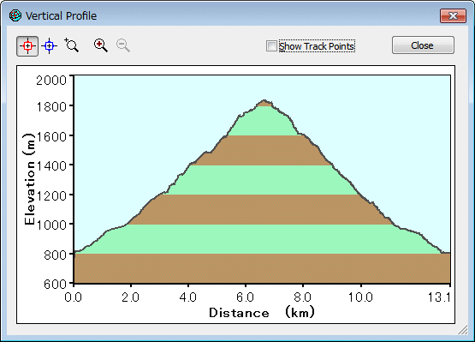Click the 4.0 distance axis label
Viewport: 475px width, 342px height.
pyautogui.click(x=187, y=297)
